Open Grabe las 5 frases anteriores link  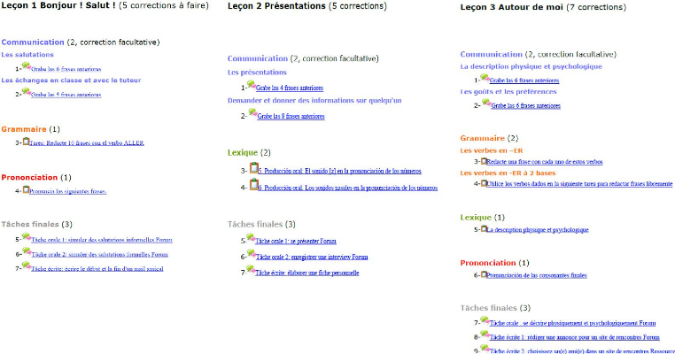pyautogui.click(x=66, y=95)
